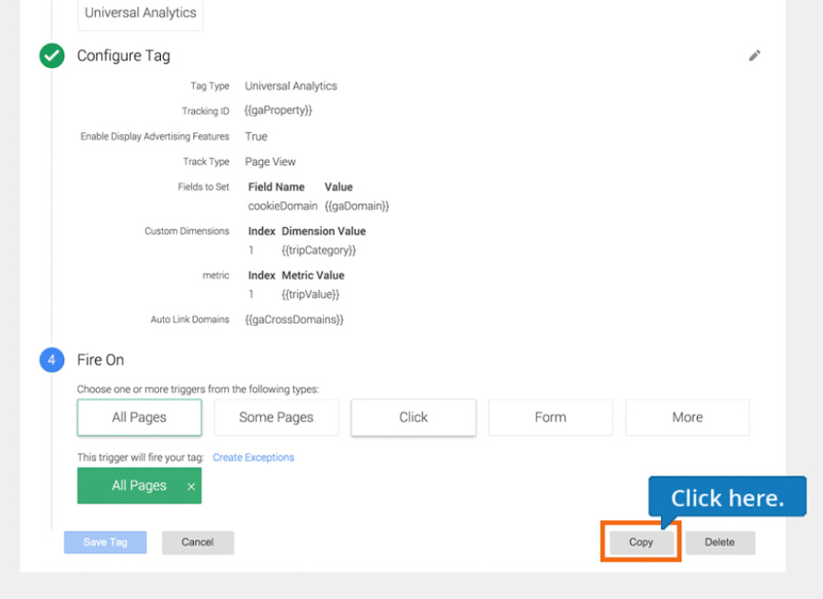The height and width of the screenshot is (599, 823).
Task: Click the Tag Type value Universal Analytics
Action: click(291, 86)
